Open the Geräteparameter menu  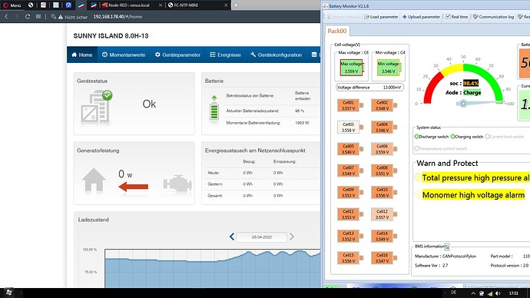click(177, 55)
